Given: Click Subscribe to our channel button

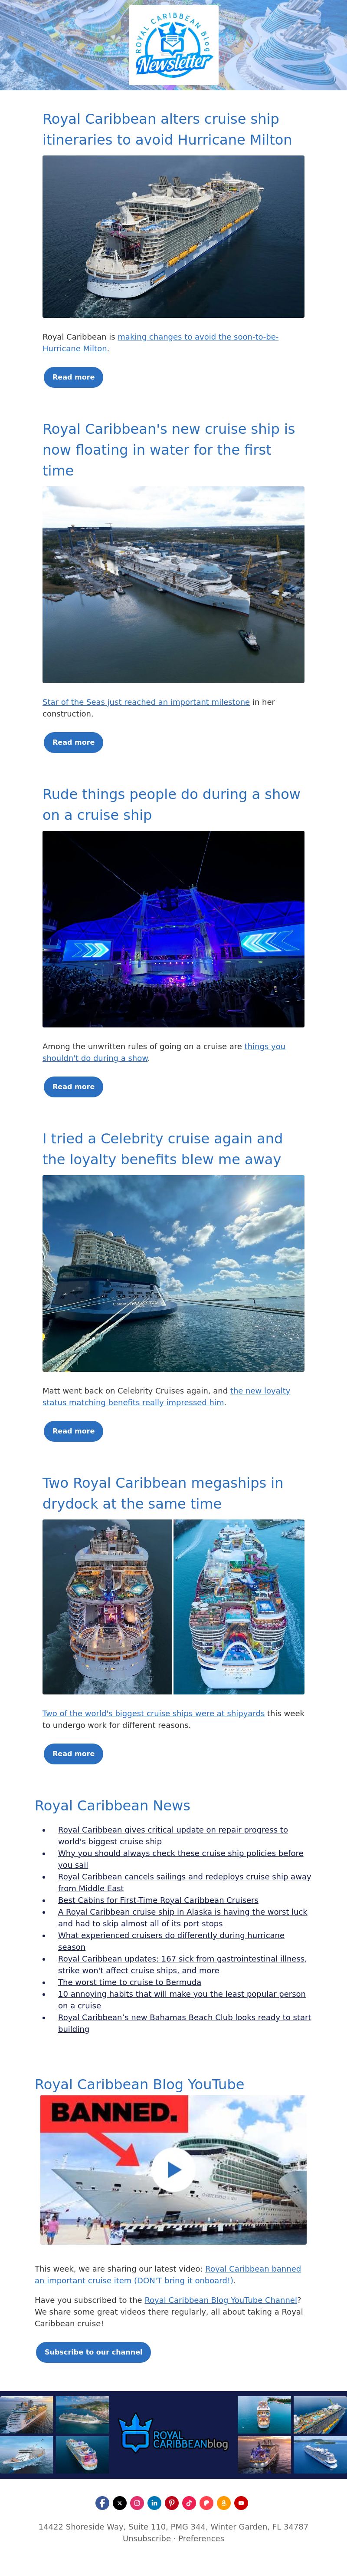Looking at the screenshot, I should [x=93, y=2351].
